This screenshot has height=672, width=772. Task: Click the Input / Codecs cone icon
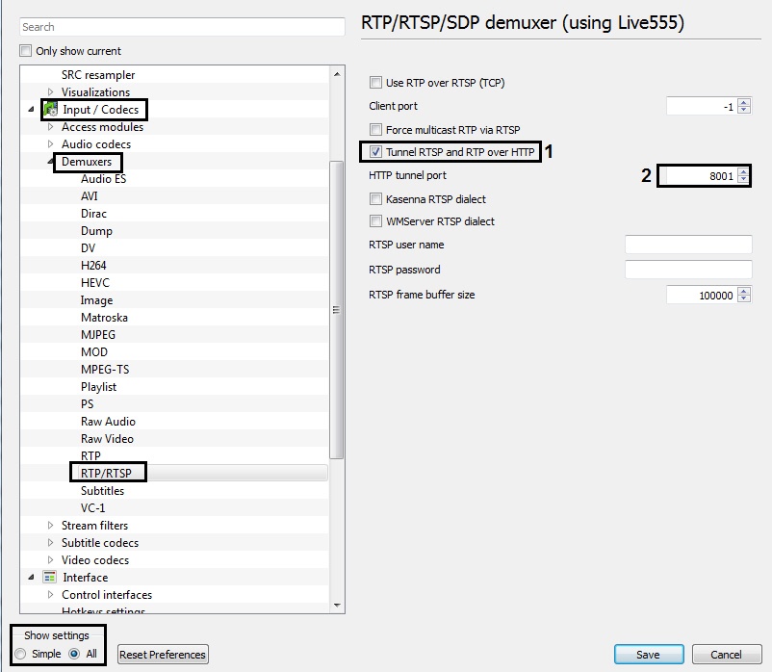(51, 110)
